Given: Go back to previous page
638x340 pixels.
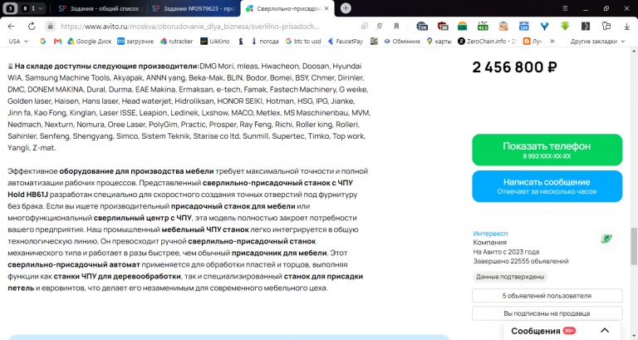Looking at the screenshot, I should click(x=12, y=26).
